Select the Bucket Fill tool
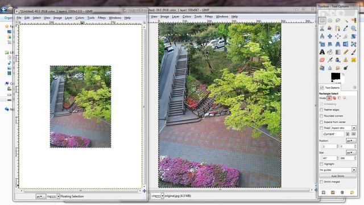Image resolution: width=364 pixels, height=205 pixels. (x=330, y=52)
